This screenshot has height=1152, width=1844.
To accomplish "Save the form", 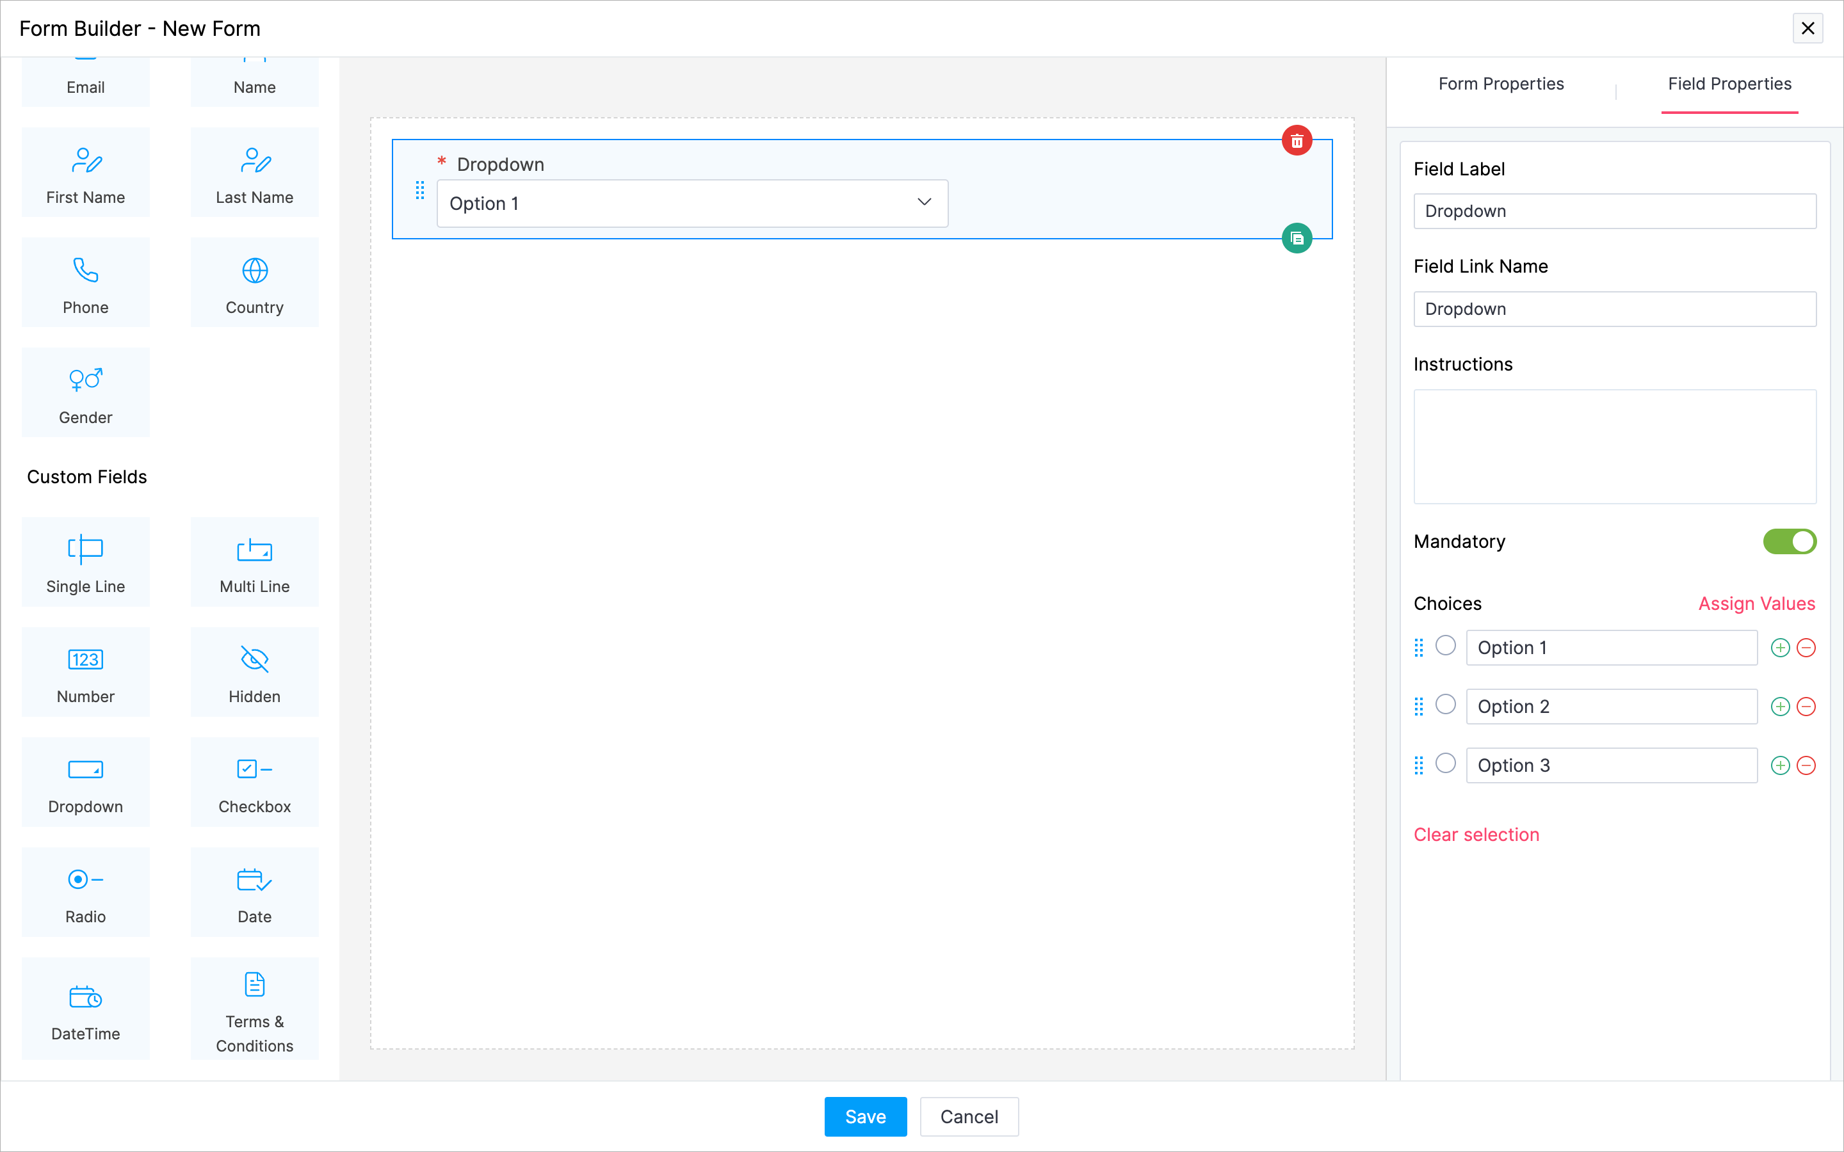I will (x=865, y=1116).
